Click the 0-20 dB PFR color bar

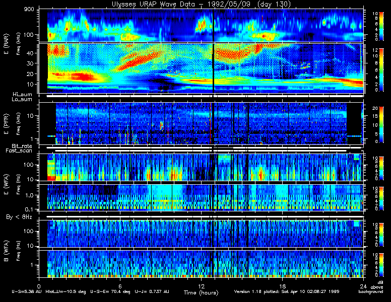tap(381, 125)
